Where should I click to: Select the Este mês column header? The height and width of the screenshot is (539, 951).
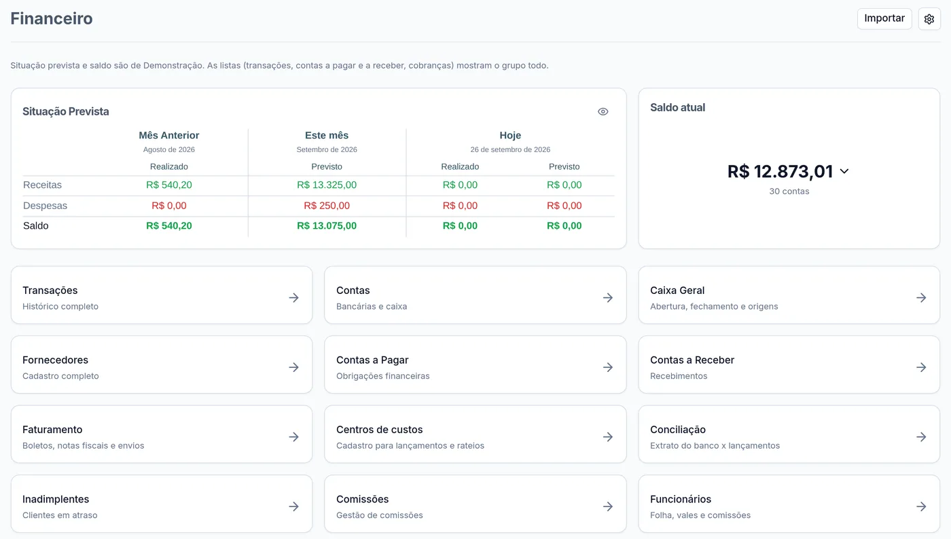coord(327,136)
